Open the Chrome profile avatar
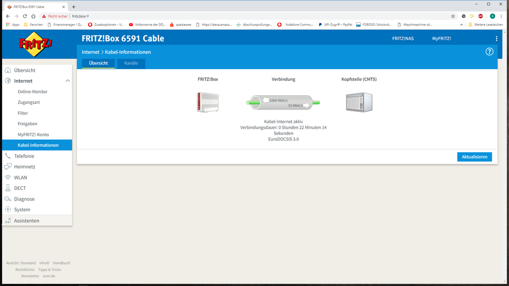 [x=493, y=16]
